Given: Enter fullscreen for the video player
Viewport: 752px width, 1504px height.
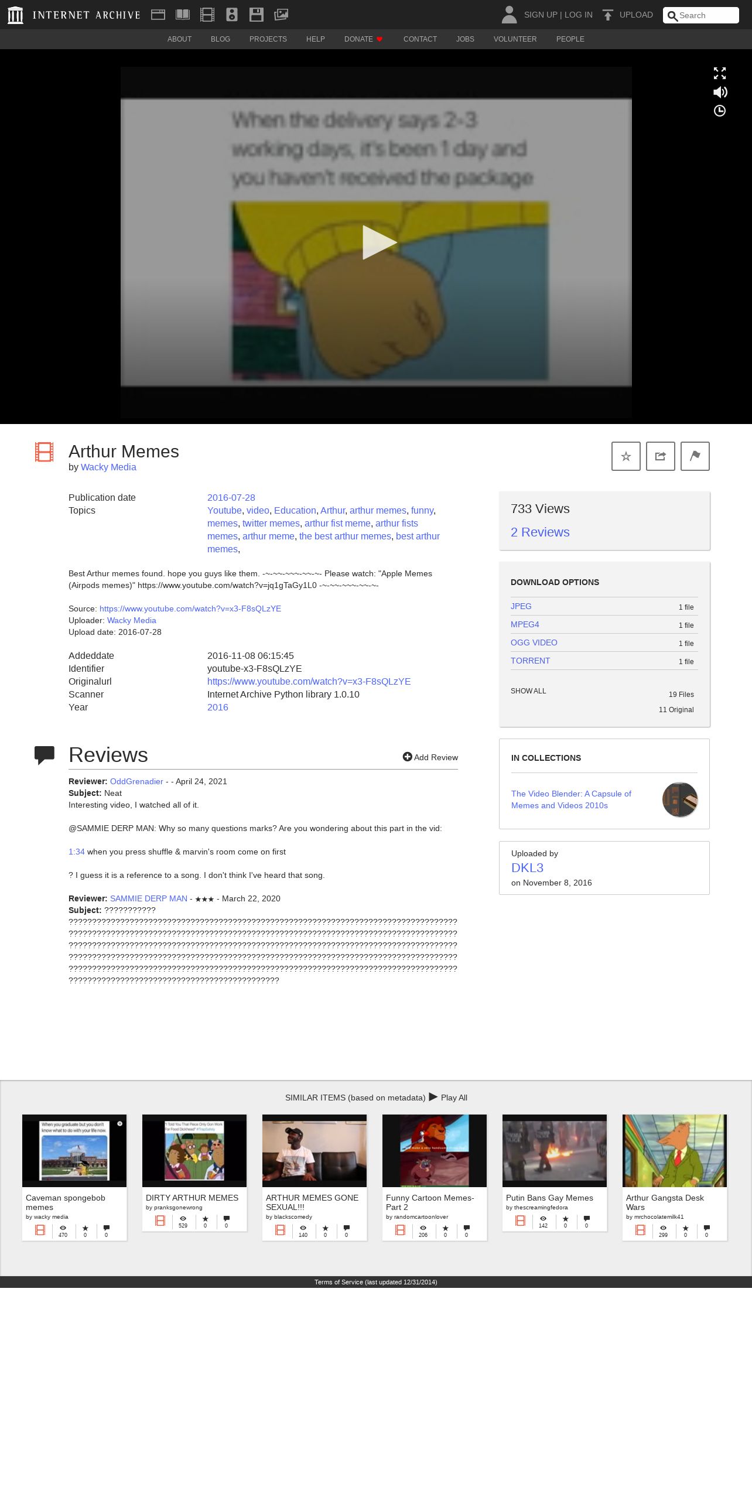Looking at the screenshot, I should (720, 73).
